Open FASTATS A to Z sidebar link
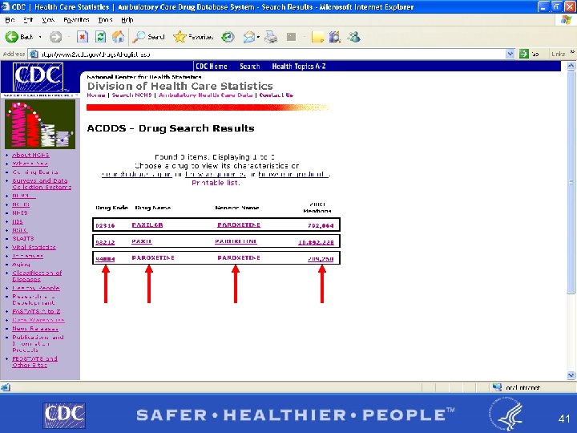577x433 pixels. (x=36, y=311)
